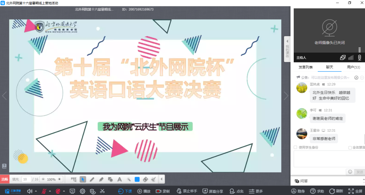Viewport: 365px width, 195px height.
Task: Click 下课 to end class
Action: (x=125, y=191)
